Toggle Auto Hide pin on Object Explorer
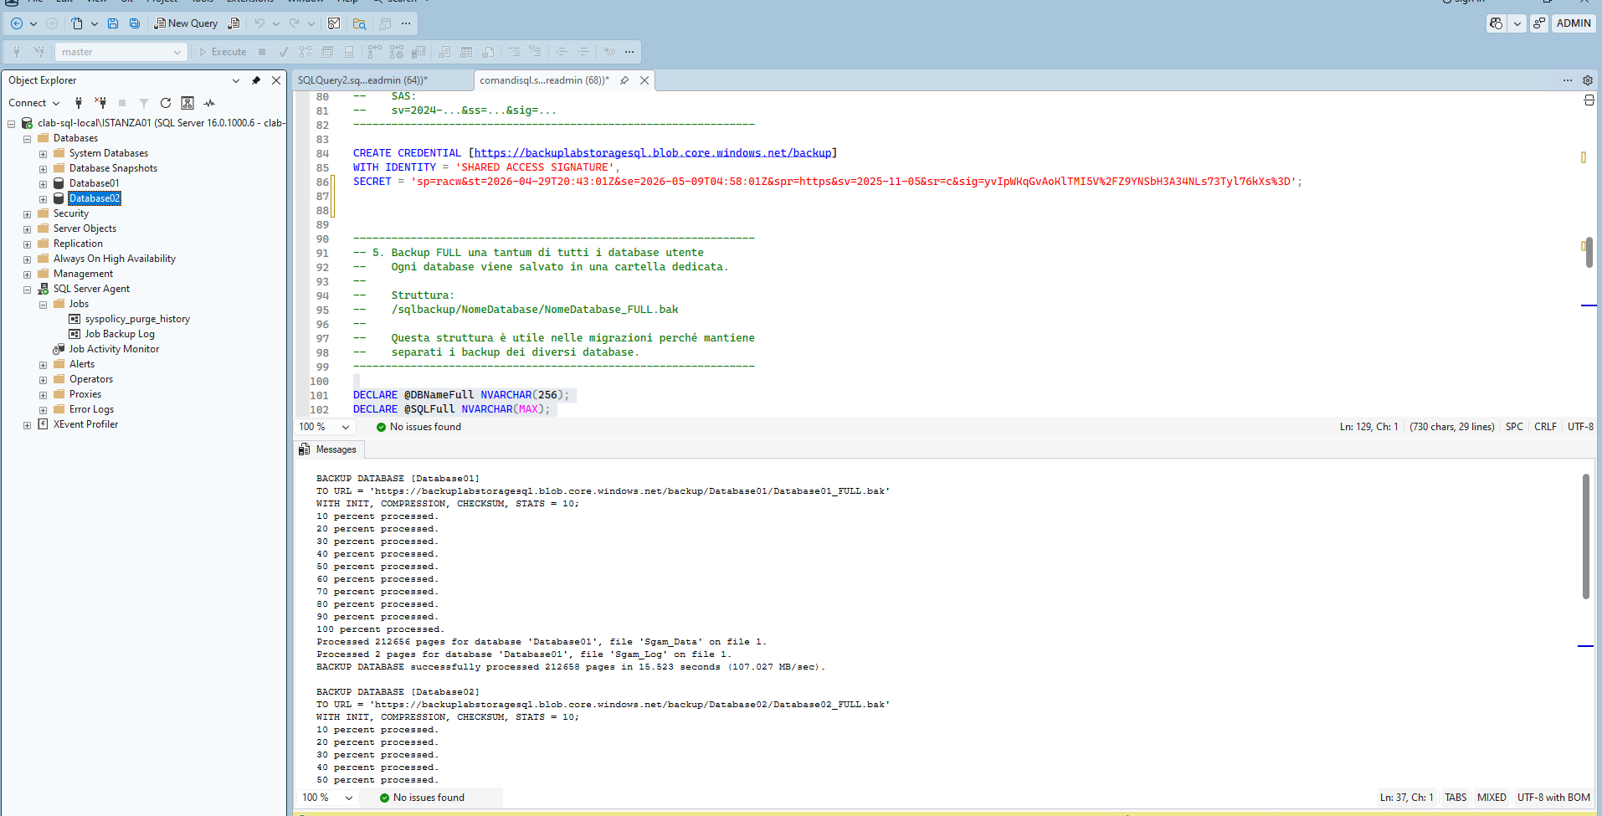 [256, 80]
